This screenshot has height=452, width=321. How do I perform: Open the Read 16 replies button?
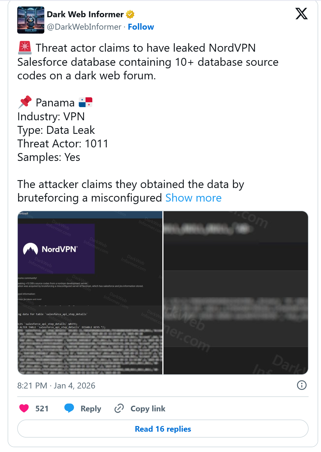pyautogui.click(x=163, y=429)
